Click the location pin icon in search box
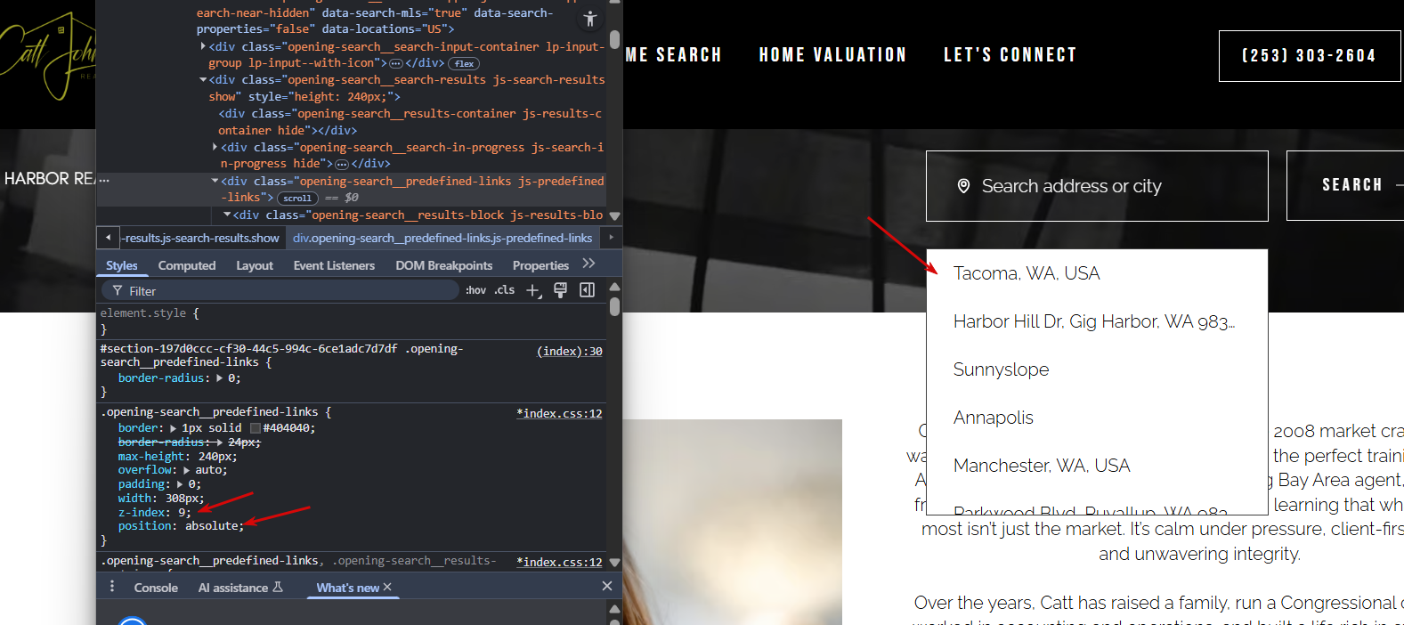This screenshot has width=1404, height=625. point(963,186)
